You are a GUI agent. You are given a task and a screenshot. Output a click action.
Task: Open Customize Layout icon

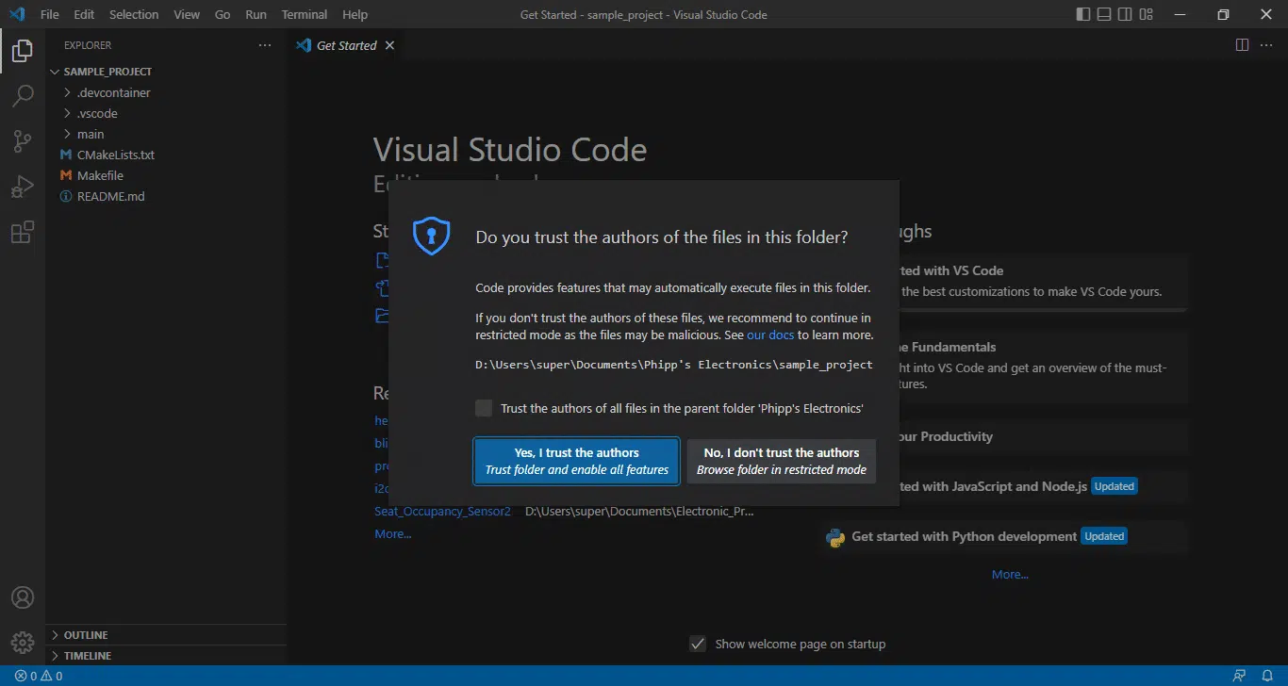tap(1146, 14)
